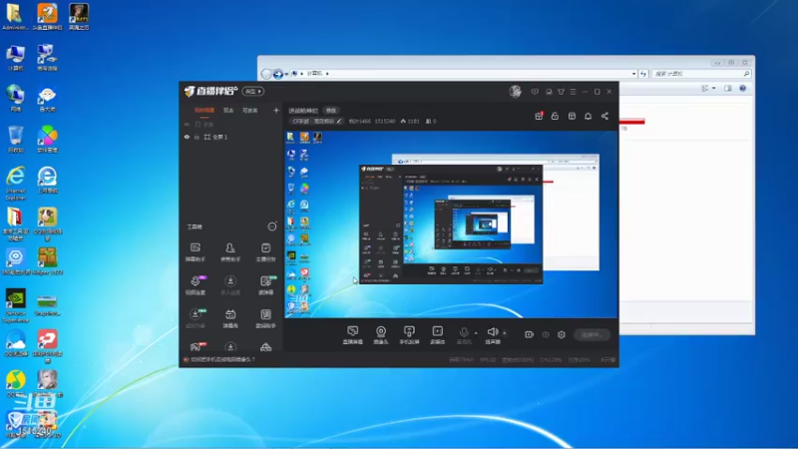
Task: Open the shirt-shaped skin icon in the title bar
Action: click(x=561, y=92)
